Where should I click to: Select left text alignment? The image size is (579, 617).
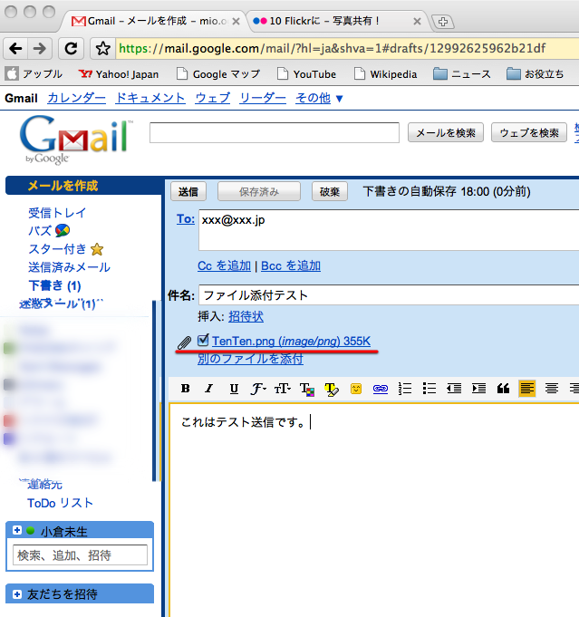coord(527,389)
